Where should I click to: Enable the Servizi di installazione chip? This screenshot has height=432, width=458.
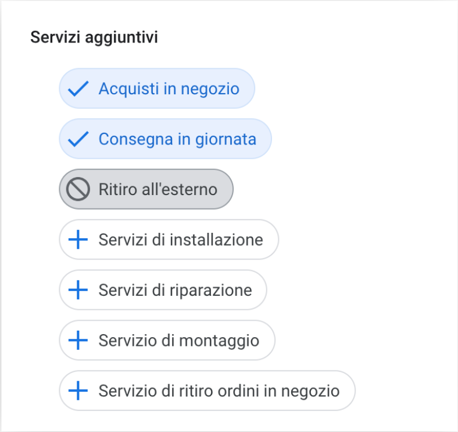(x=169, y=239)
